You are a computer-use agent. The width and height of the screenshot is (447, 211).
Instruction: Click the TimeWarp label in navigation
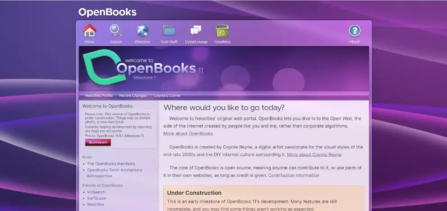(222, 42)
